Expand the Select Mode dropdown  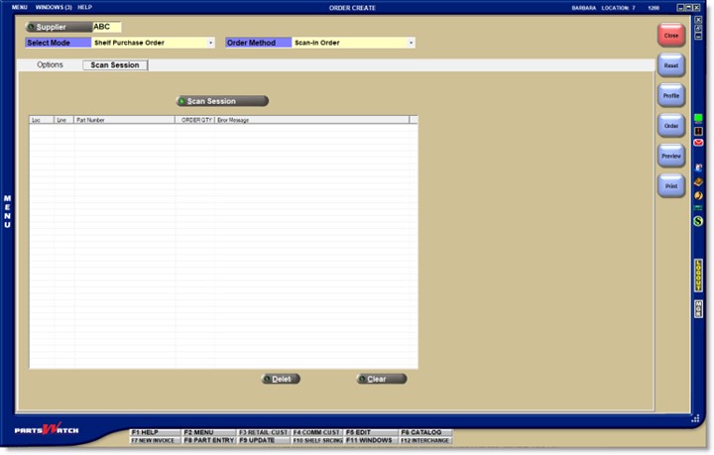210,43
